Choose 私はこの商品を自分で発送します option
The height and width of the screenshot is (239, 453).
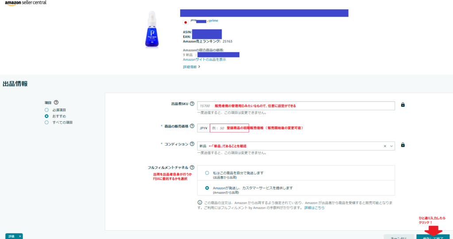click(x=207, y=173)
